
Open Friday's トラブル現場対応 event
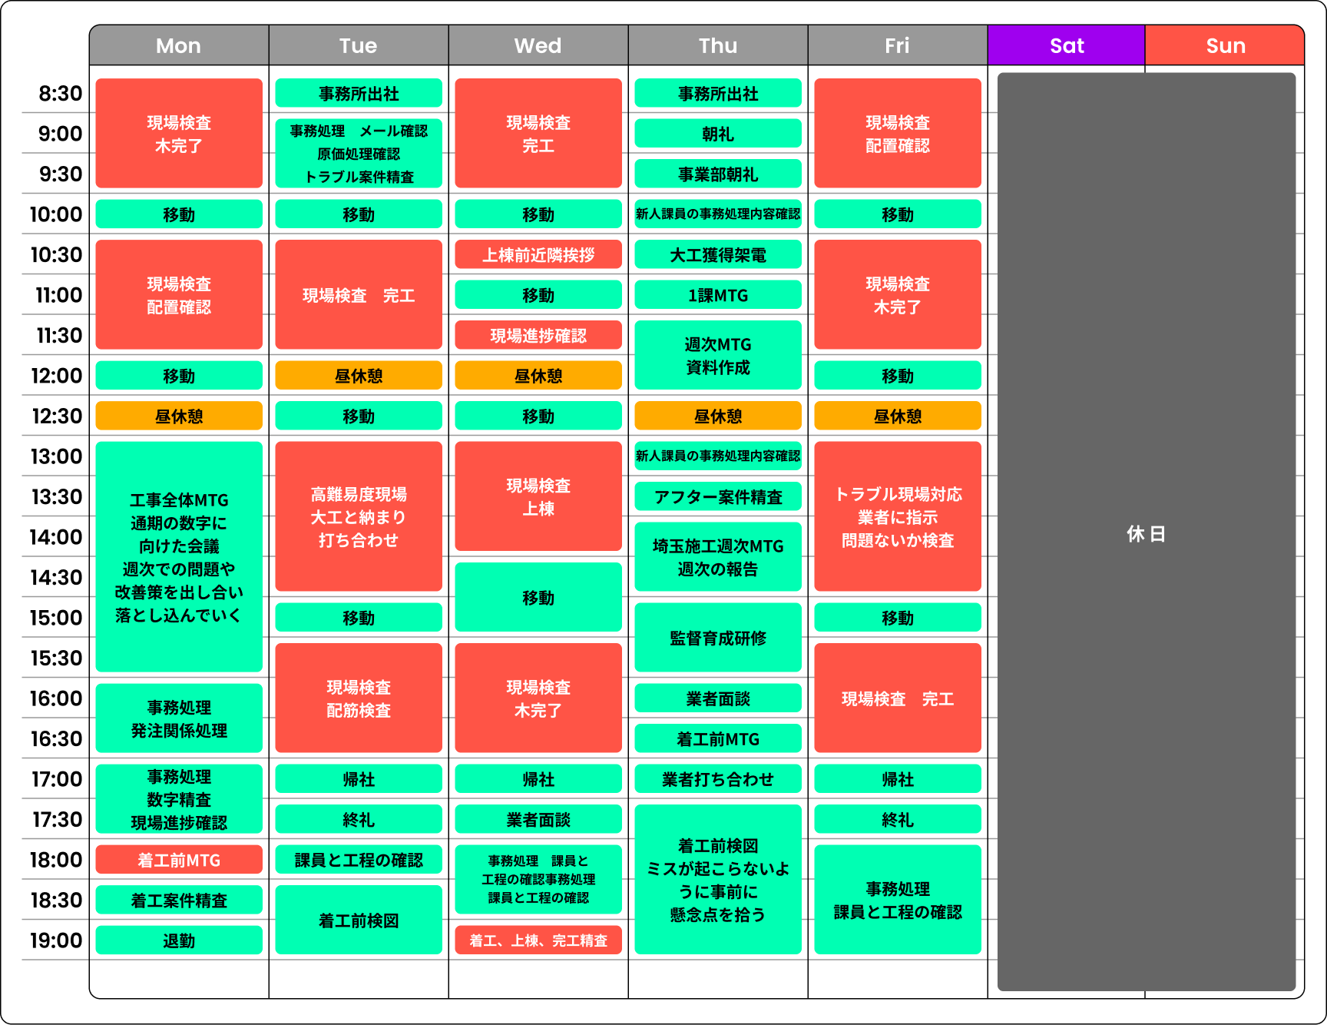[x=898, y=516]
